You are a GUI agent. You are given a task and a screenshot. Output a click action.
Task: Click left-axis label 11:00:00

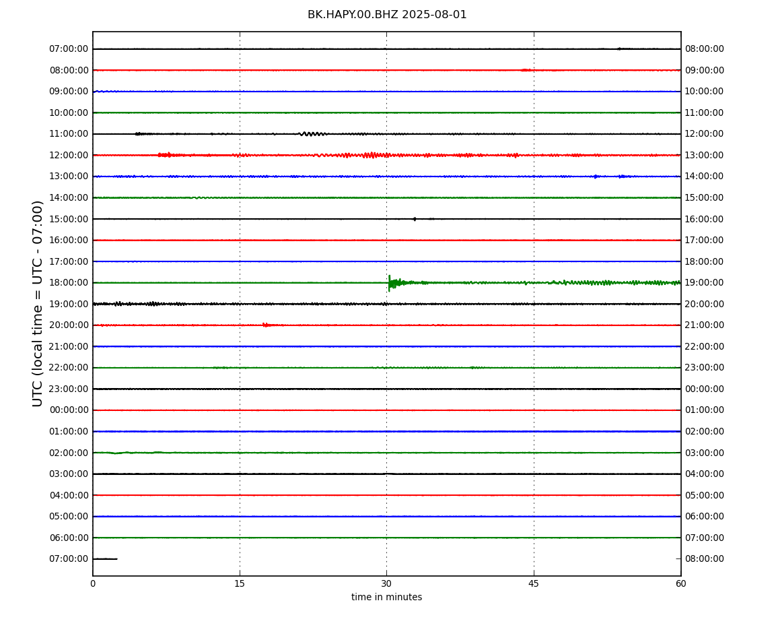point(69,134)
